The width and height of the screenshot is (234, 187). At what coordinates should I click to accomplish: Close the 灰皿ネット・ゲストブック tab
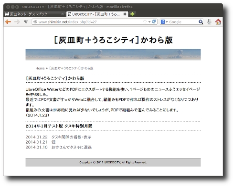(63, 14)
